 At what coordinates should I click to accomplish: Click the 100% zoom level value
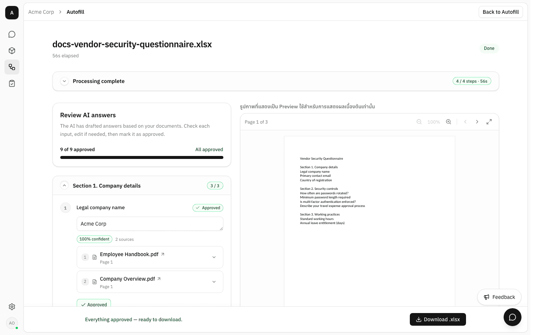pyautogui.click(x=434, y=122)
